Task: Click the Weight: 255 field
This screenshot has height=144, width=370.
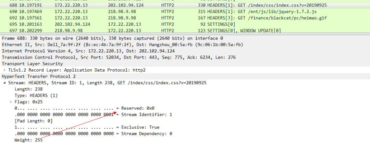Action: click(28, 140)
